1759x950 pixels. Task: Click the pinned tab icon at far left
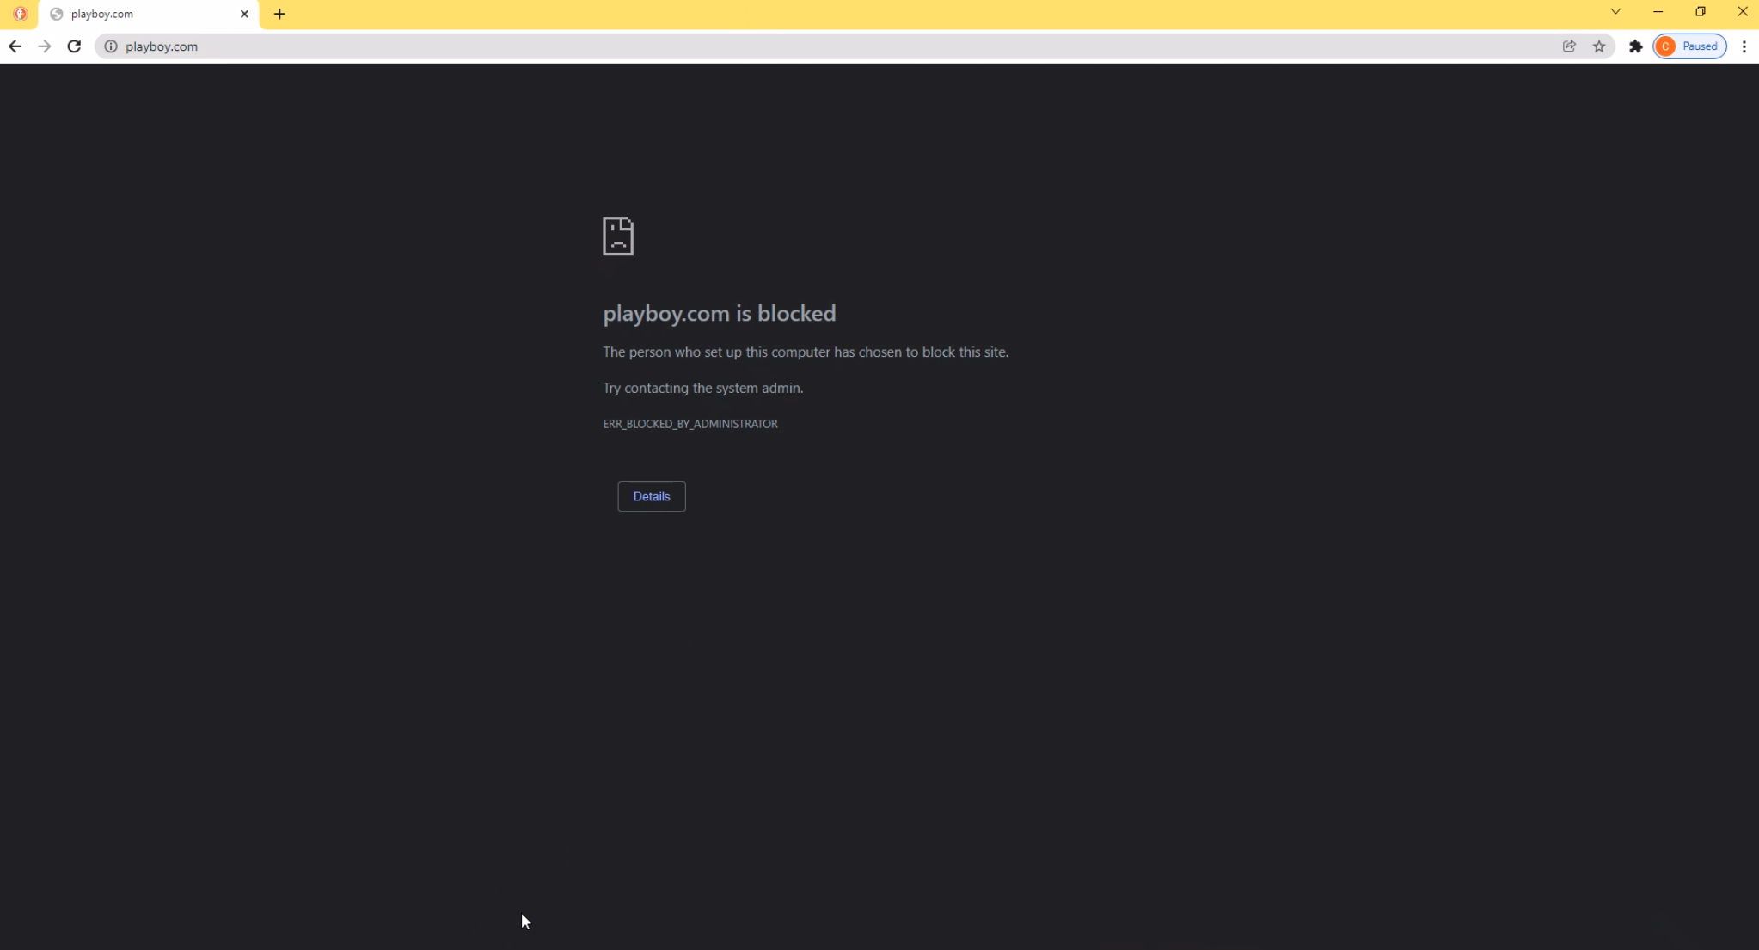click(20, 14)
